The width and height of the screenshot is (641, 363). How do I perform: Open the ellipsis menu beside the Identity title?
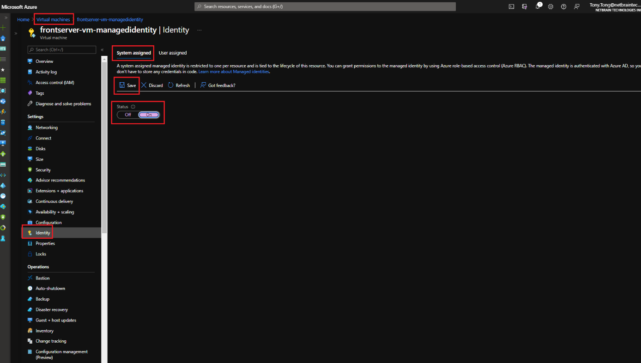click(x=200, y=30)
